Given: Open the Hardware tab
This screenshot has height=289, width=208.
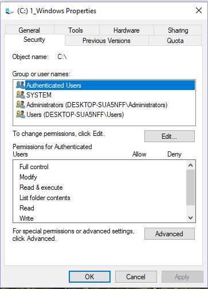Looking at the screenshot, I should click(126, 30).
